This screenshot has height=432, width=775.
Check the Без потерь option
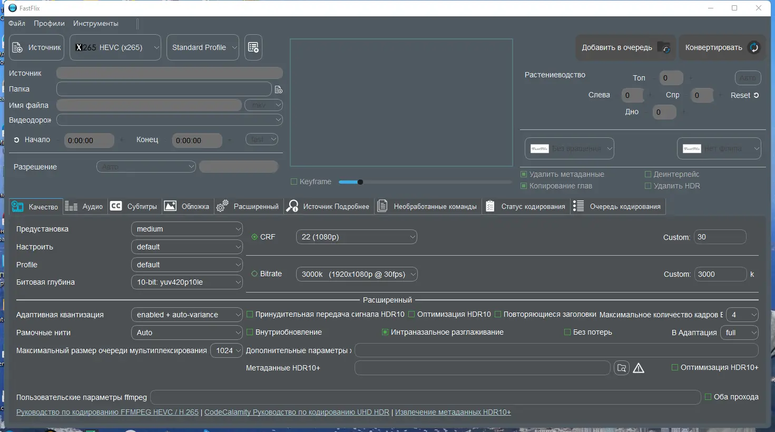pos(567,332)
